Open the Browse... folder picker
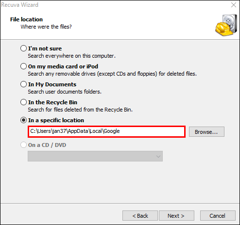 [x=206, y=132]
